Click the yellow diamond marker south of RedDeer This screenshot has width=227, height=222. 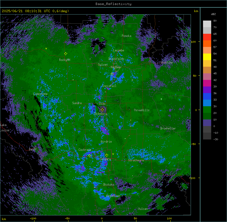(112, 74)
